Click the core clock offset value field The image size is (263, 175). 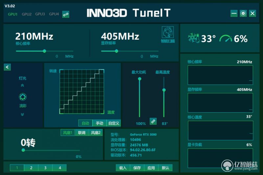[x=57, y=56]
